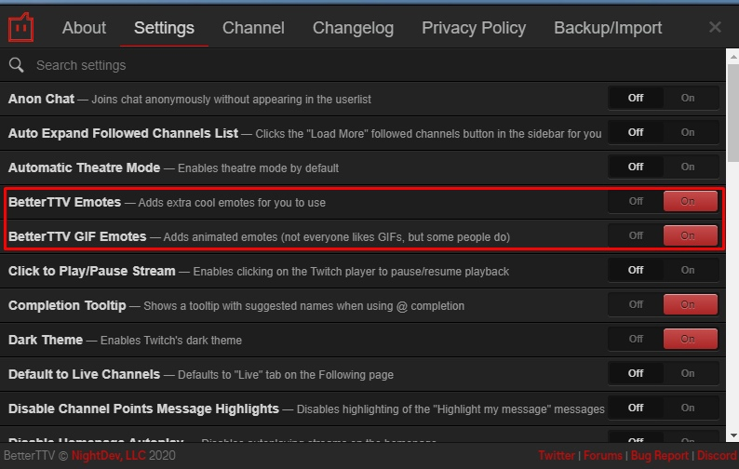Turn off BetterTTV GIF Emotes

pos(636,235)
